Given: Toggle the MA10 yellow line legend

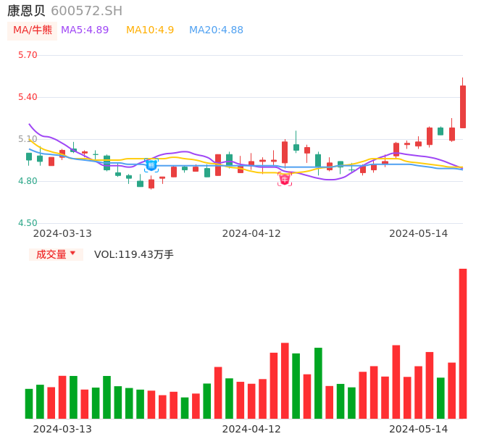Looking at the screenshot, I should click(x=150, y=30).
